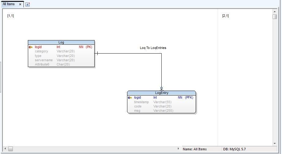Click Varchar(255) data type in LogEntry
The width and height of the screenshot is (282, 154).
[163, 111]
